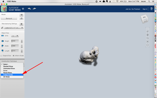The height and width of the screenshot is (98, 157).
Task: Select the Original Size radio button
Action: (1, 56)
